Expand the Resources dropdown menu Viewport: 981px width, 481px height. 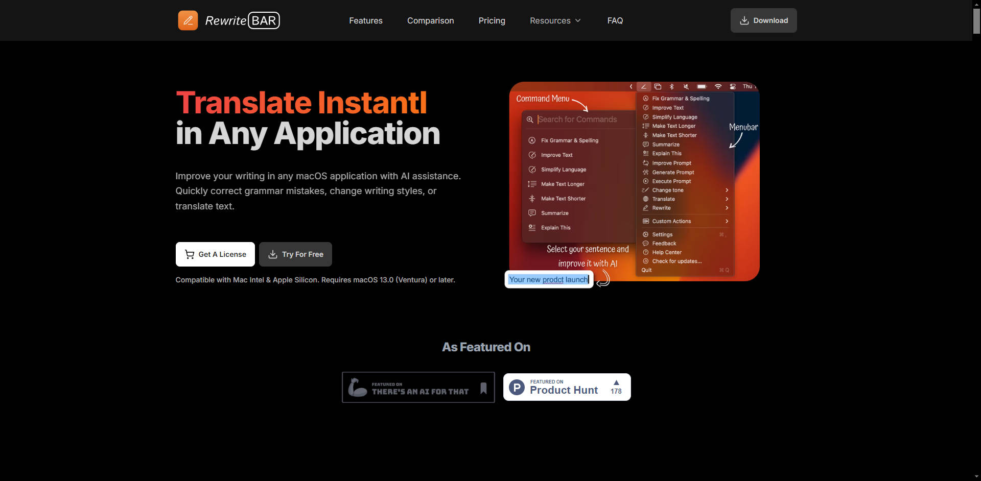click(x=550, y=20)
